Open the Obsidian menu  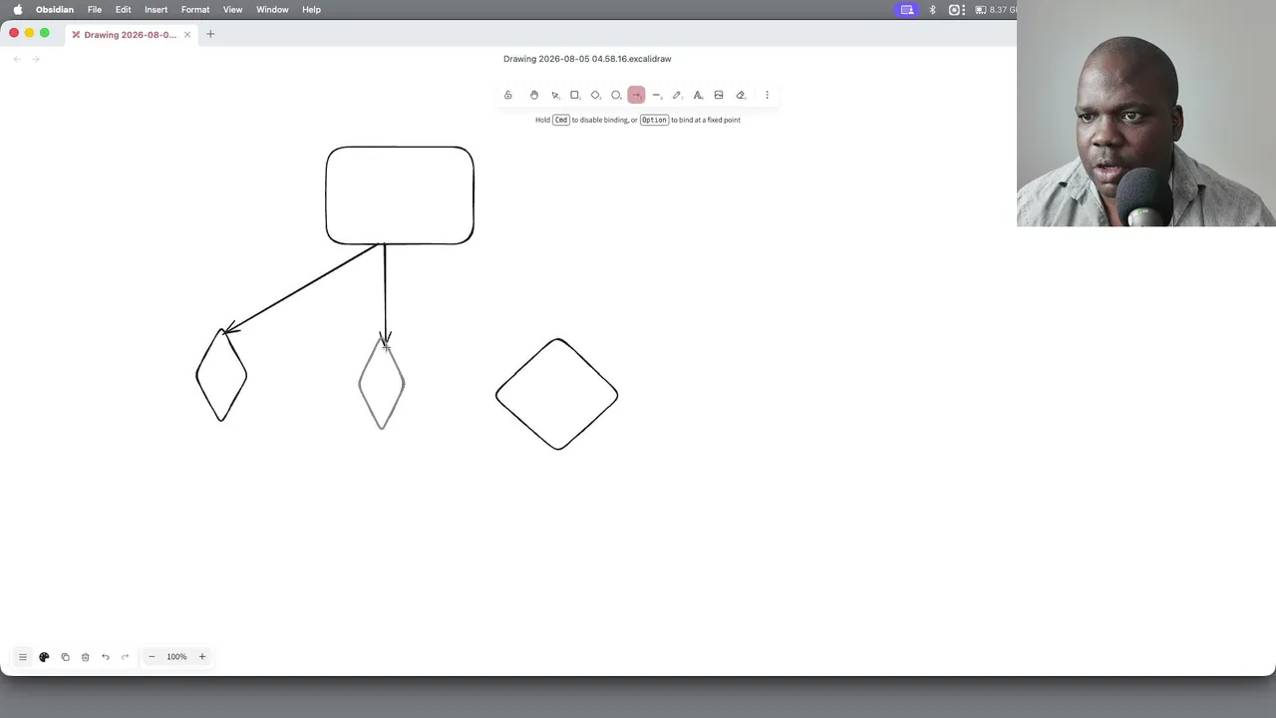[55, 9]
